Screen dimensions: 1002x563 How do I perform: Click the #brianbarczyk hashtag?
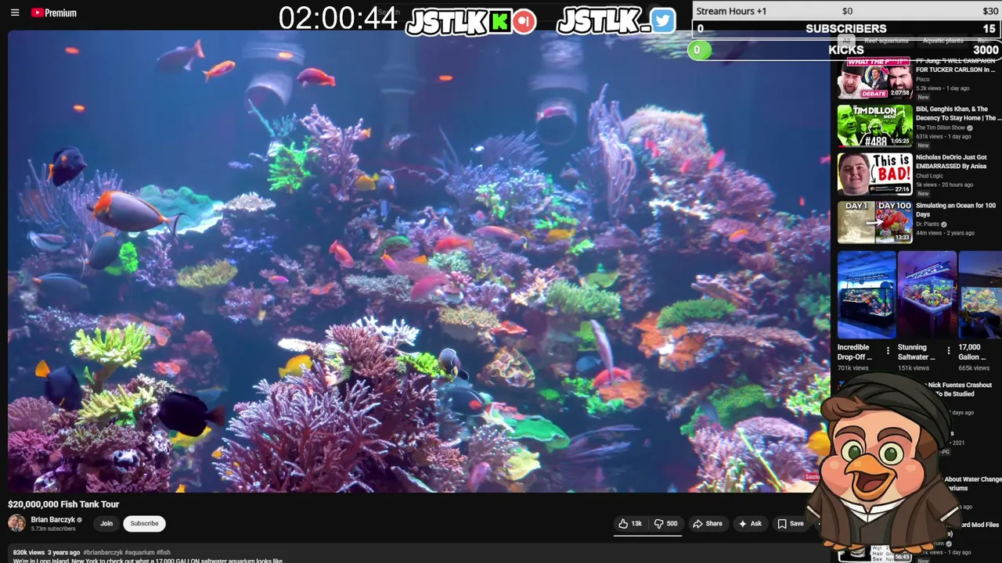pyautogui.click(x=102, y=552)
